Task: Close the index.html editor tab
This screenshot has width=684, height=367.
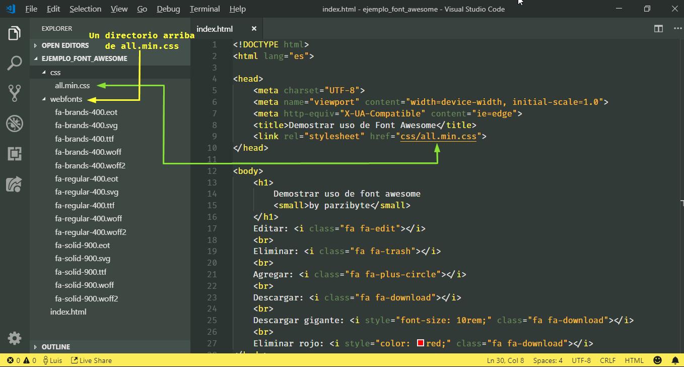Action: [254, 29]
